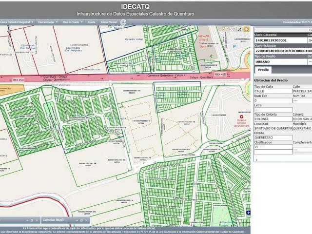This screenshot has height=234, width=312.
Task: Click the @ contact icon in toolbar
Action: [123, 22]
